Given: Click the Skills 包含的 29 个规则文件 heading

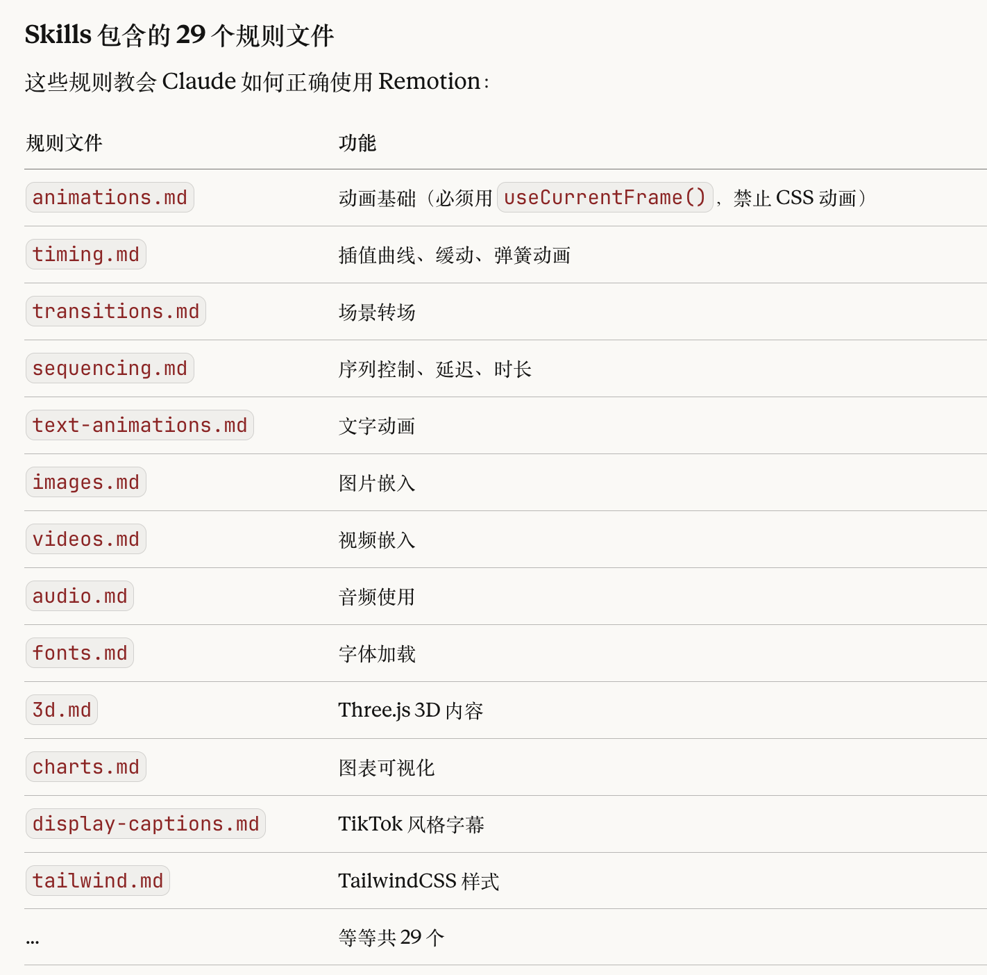Looking at the screenshot, I should [179, 35].
